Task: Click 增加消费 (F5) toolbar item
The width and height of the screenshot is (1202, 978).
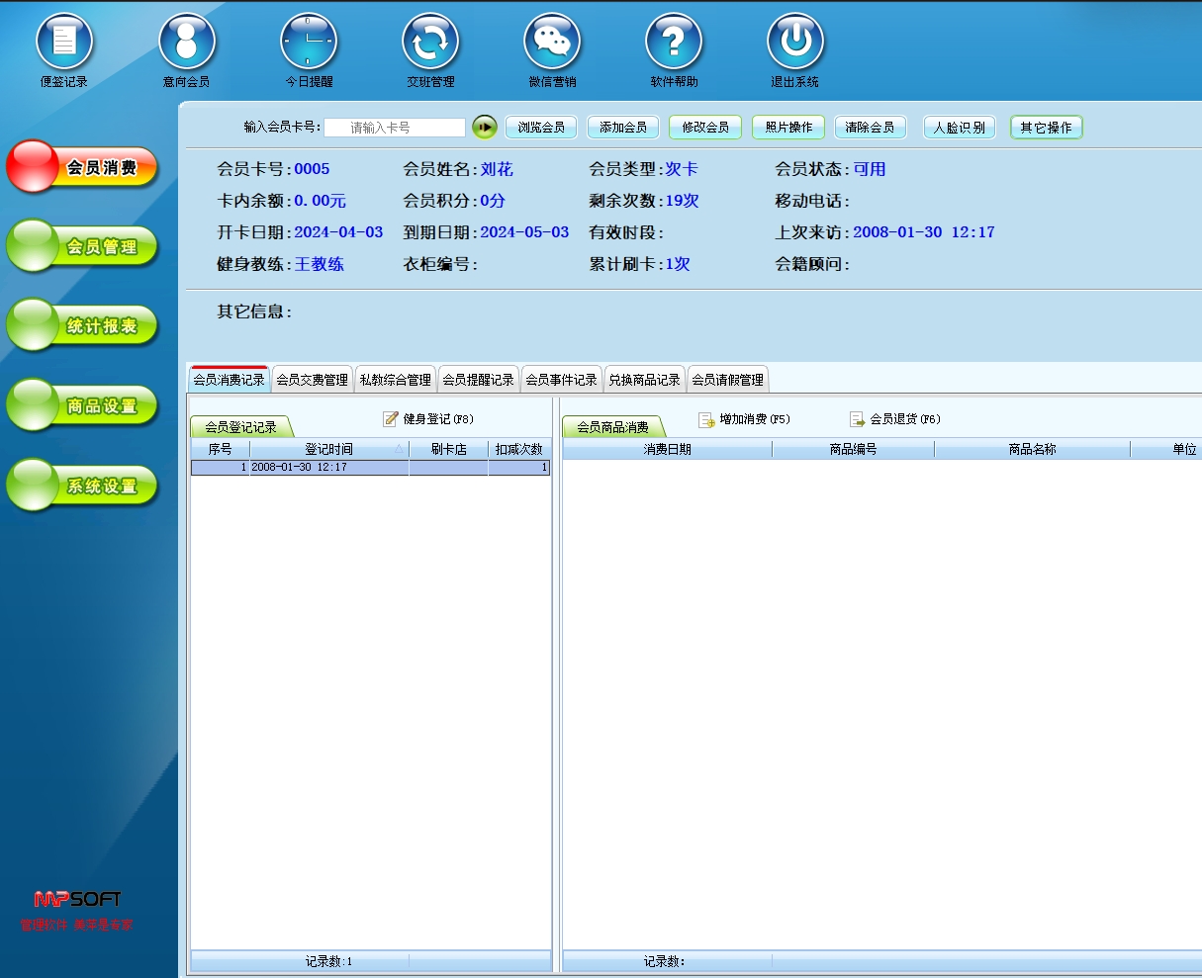Action: point(744,419)
